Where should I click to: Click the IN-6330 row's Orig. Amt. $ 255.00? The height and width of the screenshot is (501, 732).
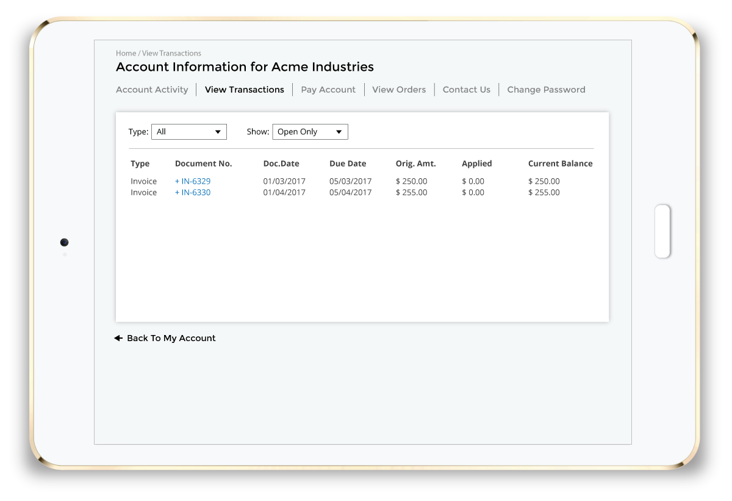(x=412, y=192)
